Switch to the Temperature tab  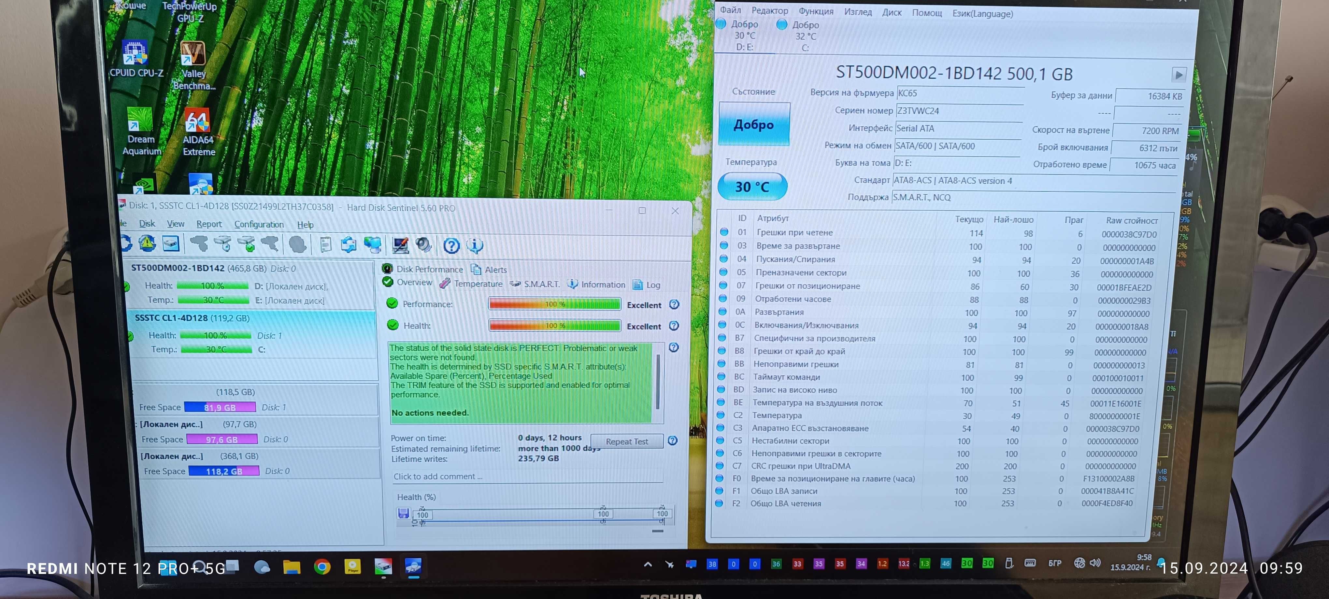(x=471, y=284)
